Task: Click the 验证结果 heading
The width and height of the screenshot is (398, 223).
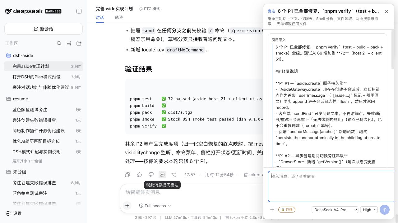Action: point(139,69)
